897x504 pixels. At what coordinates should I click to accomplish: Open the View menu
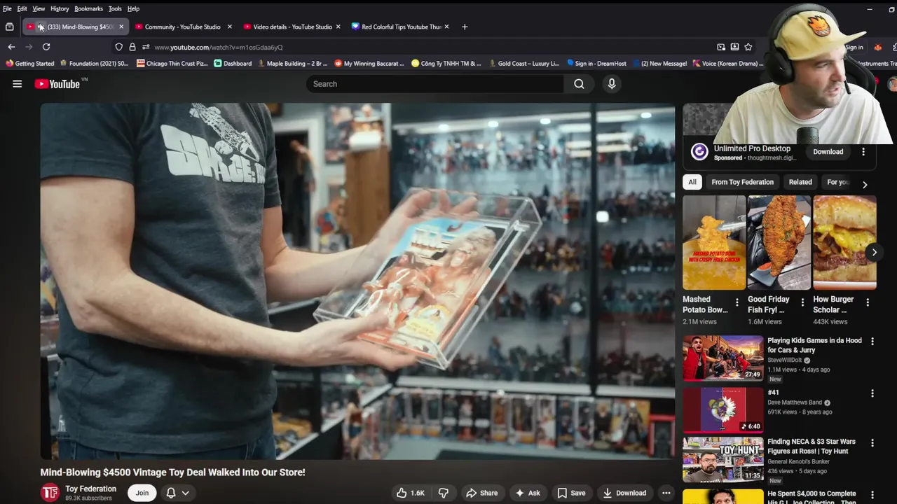[39, 8]
